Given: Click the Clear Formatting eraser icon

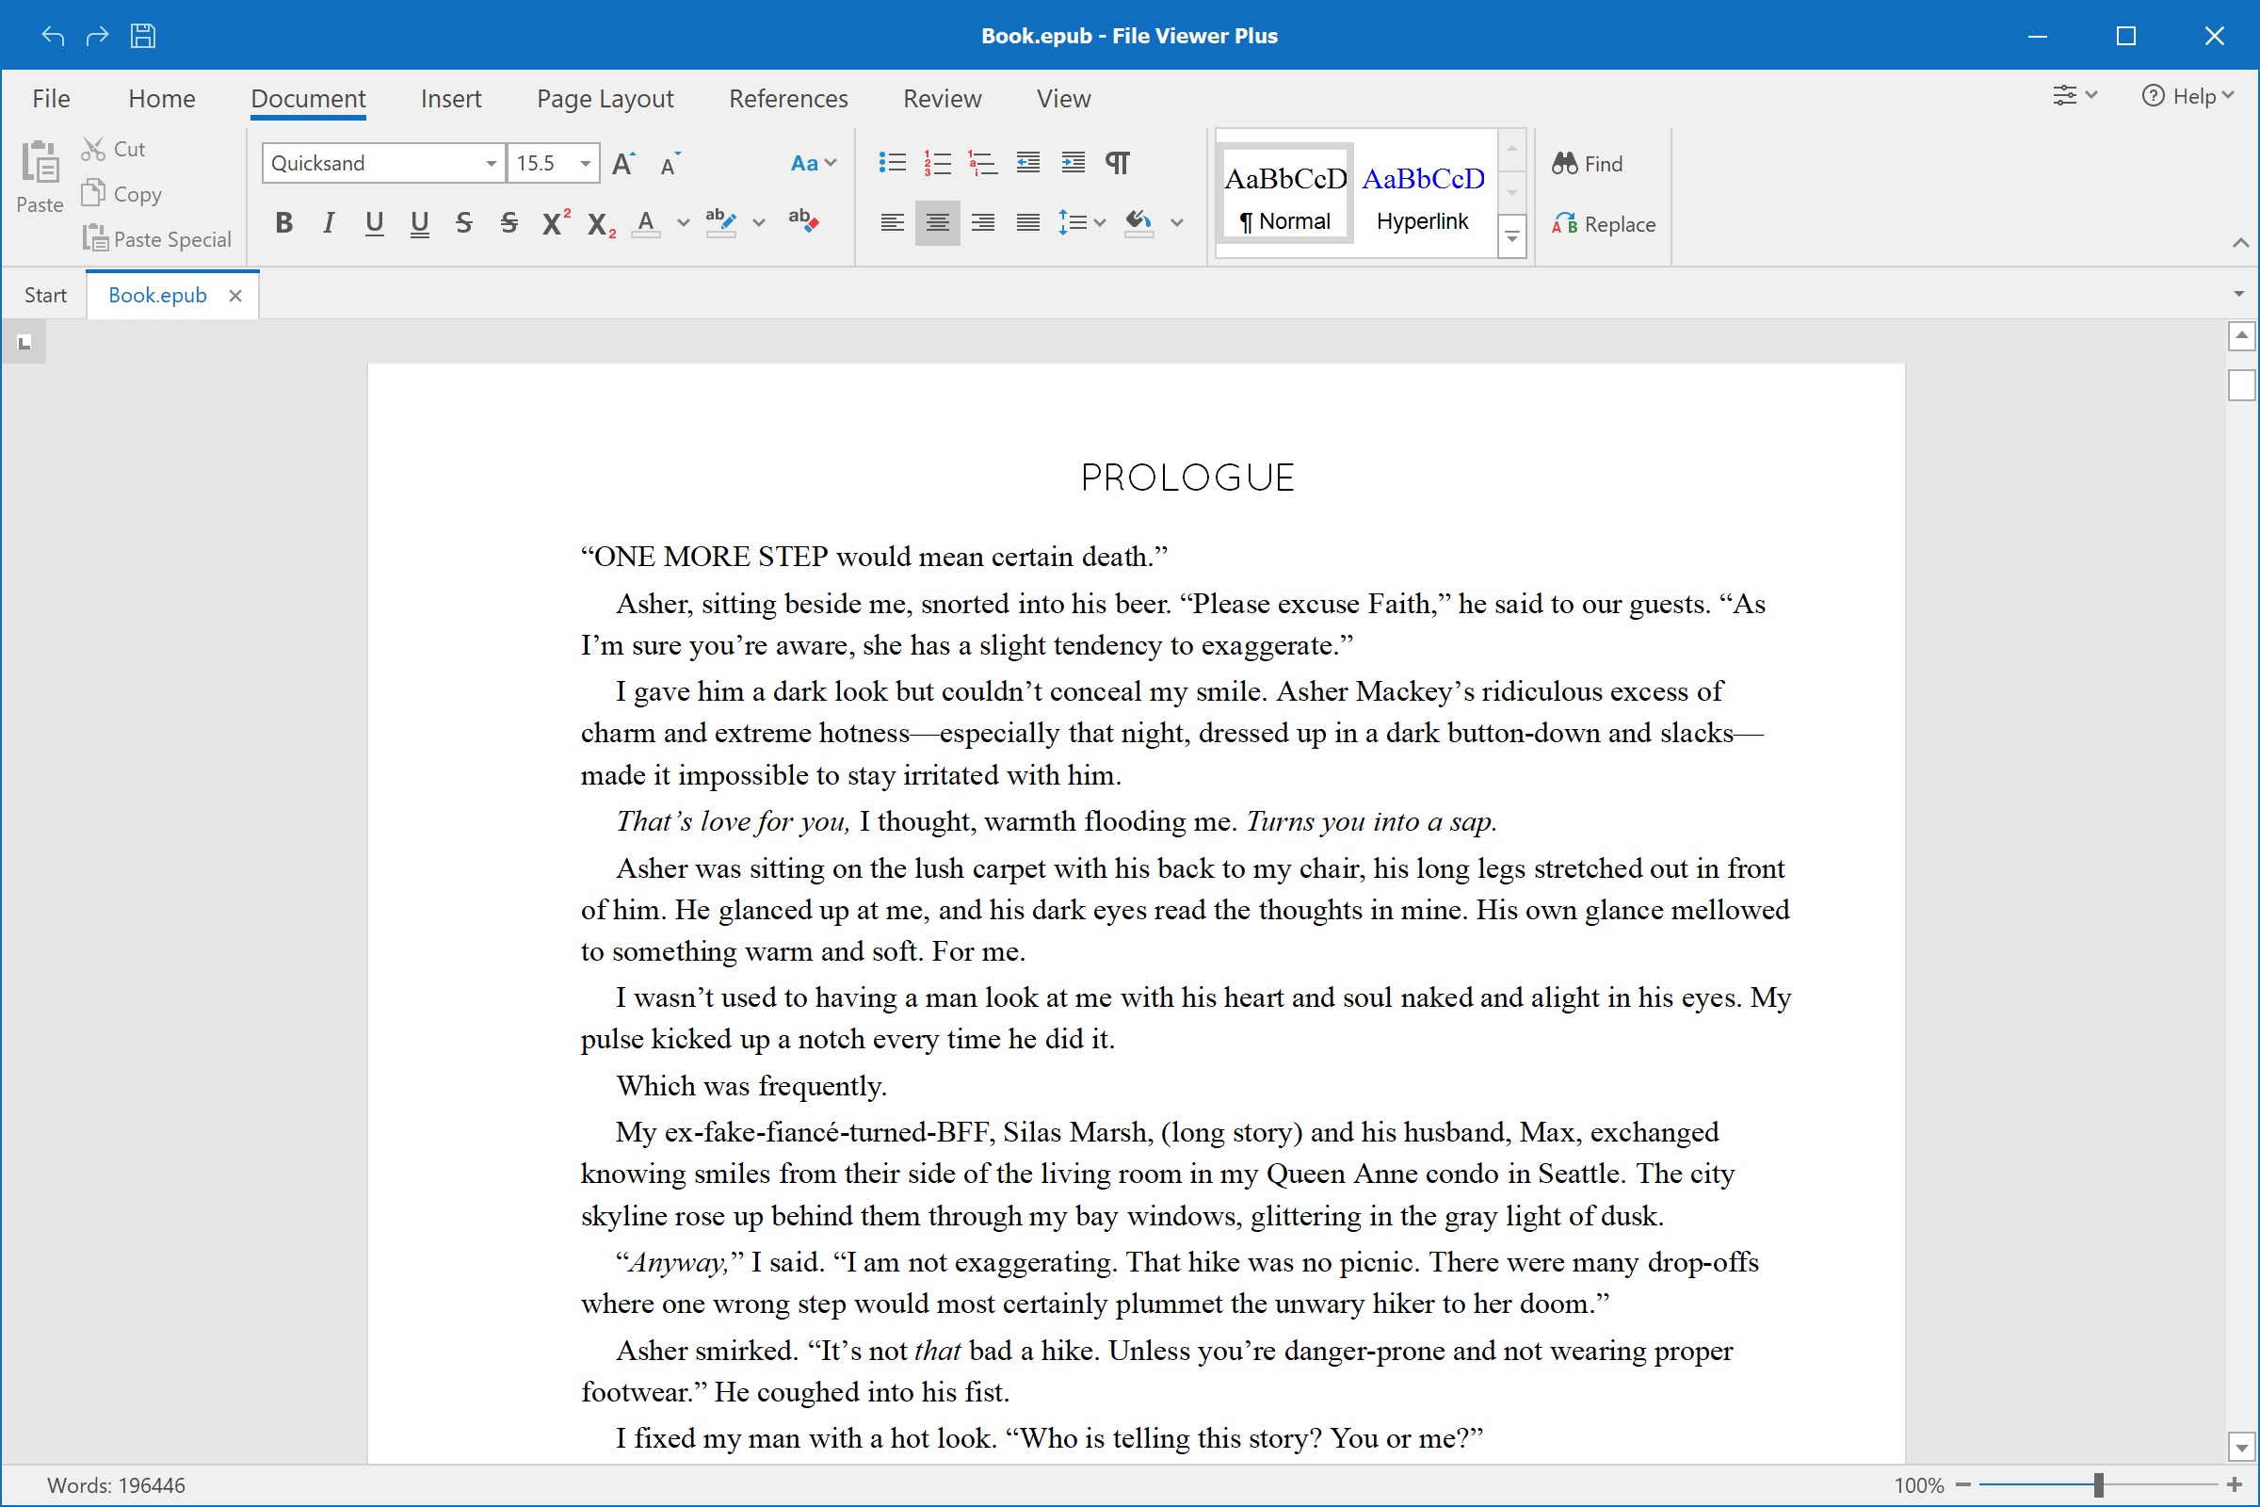Looking at the screenshot, I should (x=803, y=222).
